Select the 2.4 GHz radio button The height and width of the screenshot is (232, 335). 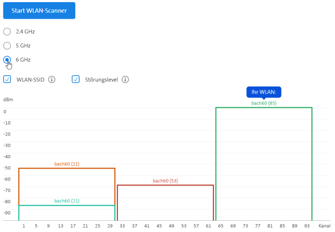click(7, 31)
